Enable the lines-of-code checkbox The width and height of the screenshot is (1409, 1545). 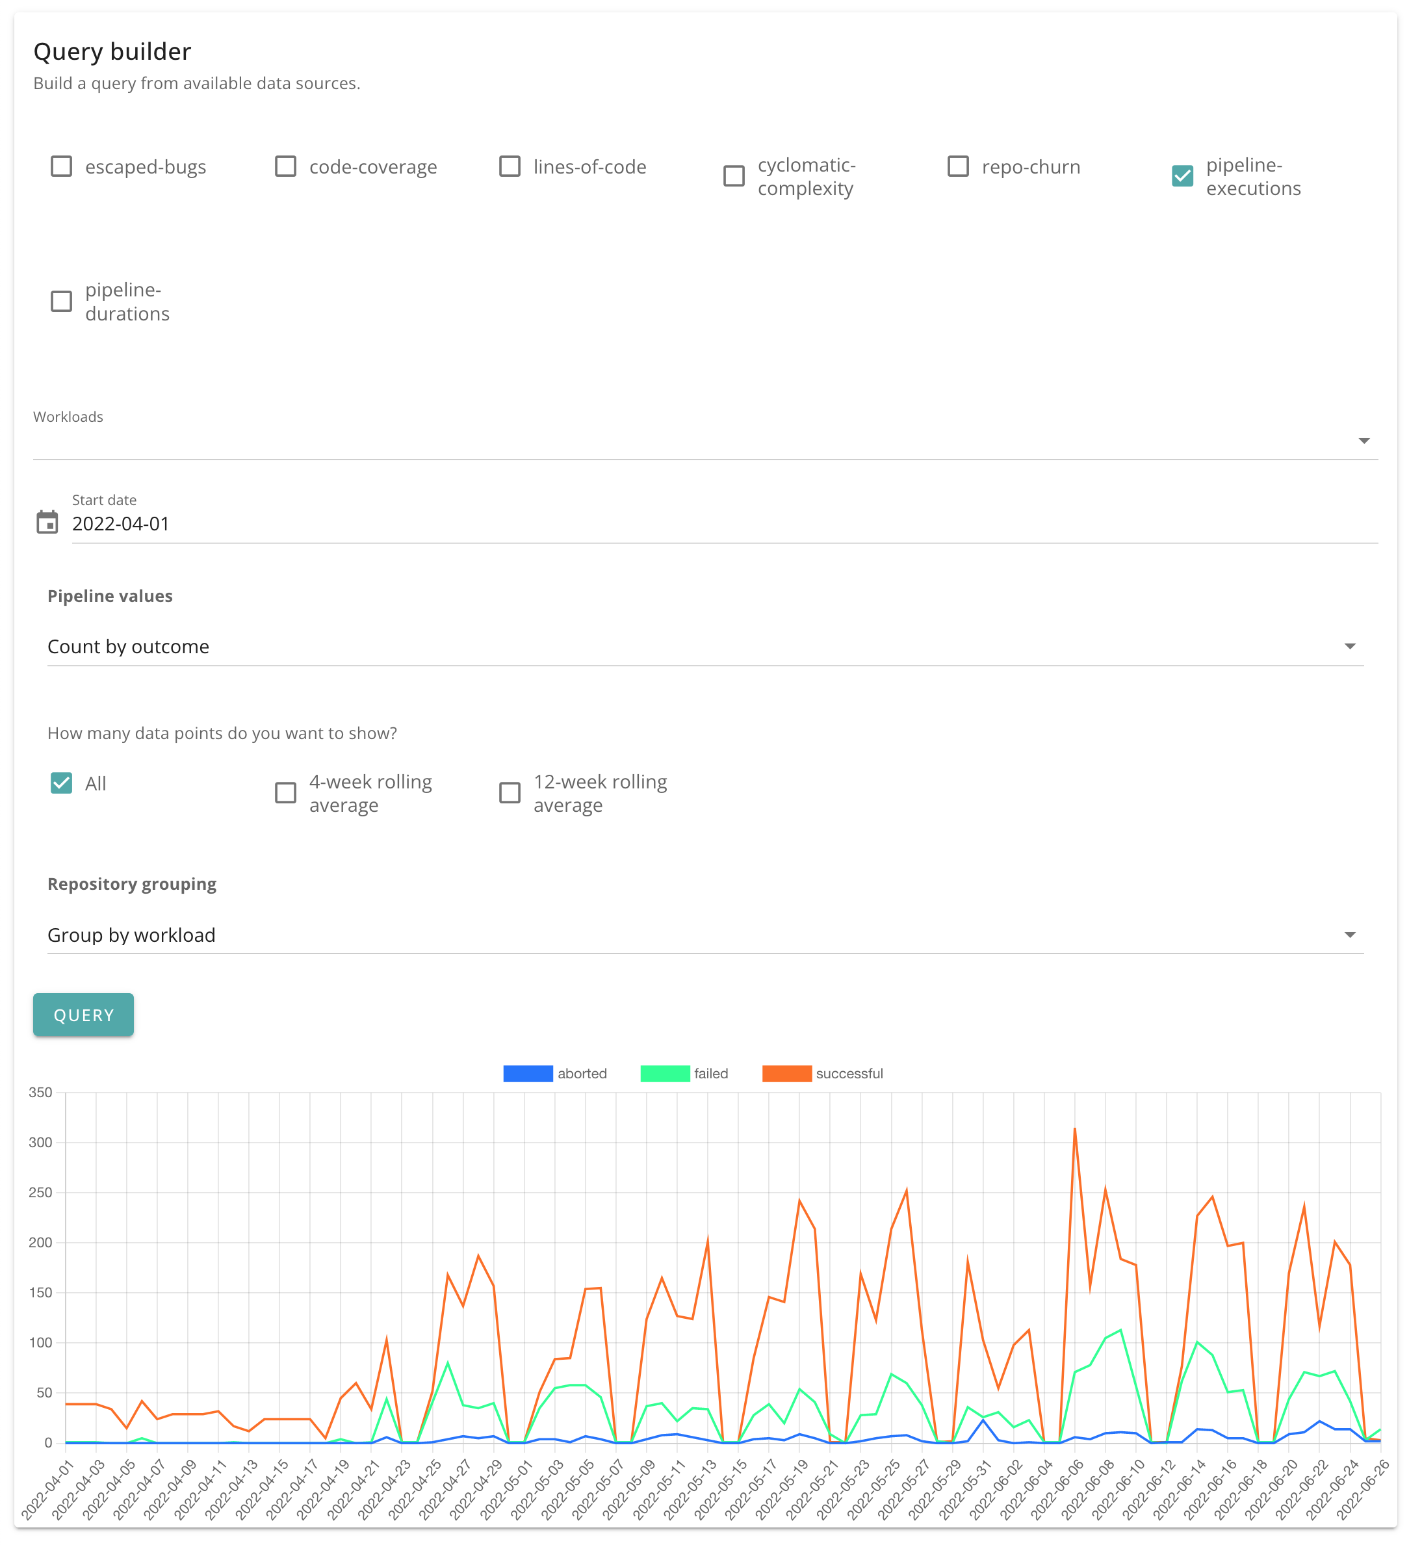[510, 166]
